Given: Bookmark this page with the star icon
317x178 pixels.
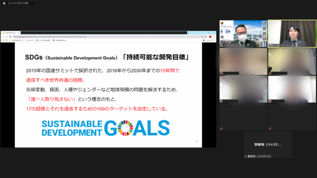Looking at the screenshot, I should pos(206,37).
